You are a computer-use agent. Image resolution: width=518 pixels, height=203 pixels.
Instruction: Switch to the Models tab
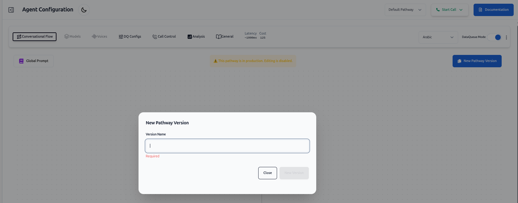click(73, 36)
